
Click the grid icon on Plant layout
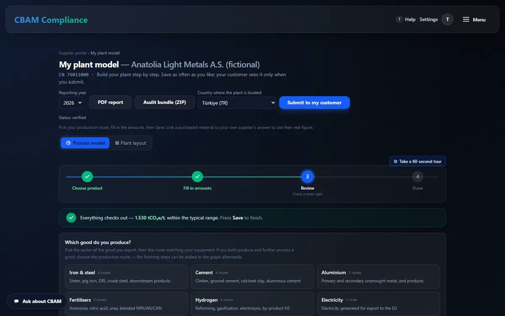(117, 143)
